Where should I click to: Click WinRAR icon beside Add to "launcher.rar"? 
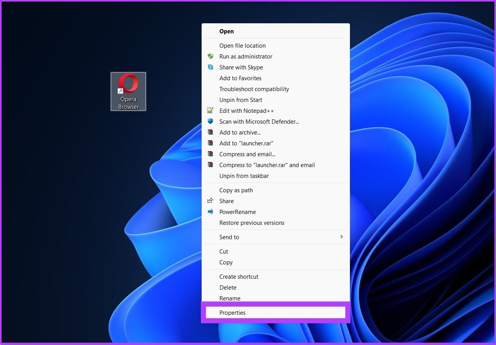[211, 143]
